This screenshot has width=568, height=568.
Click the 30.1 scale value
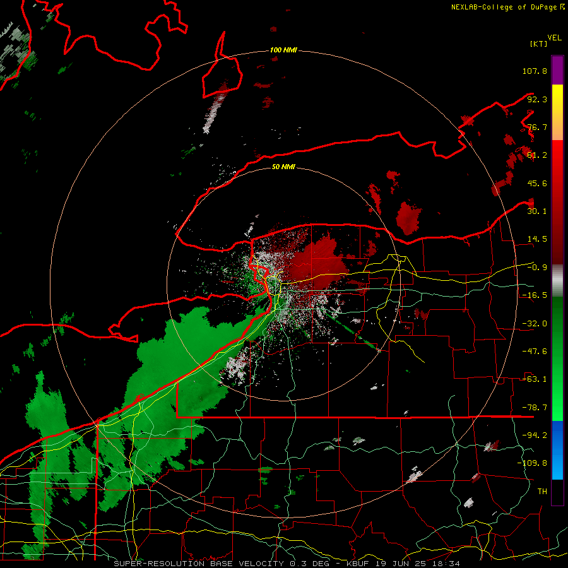tap(537, 211)
